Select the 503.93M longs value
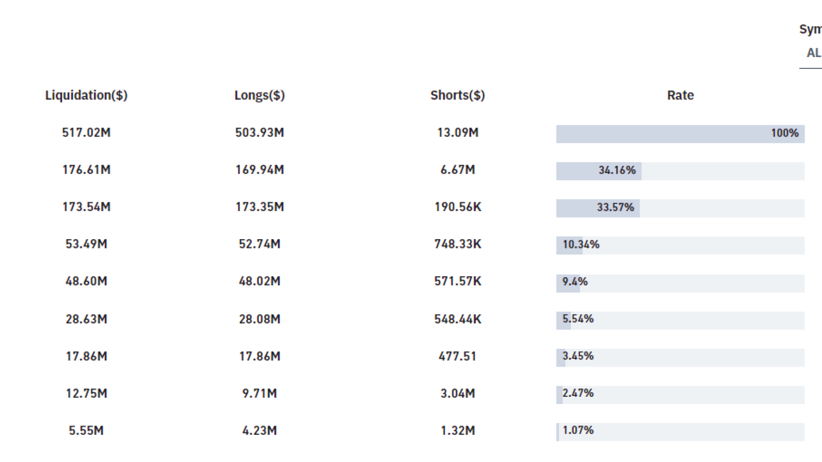 click(259, 132)
